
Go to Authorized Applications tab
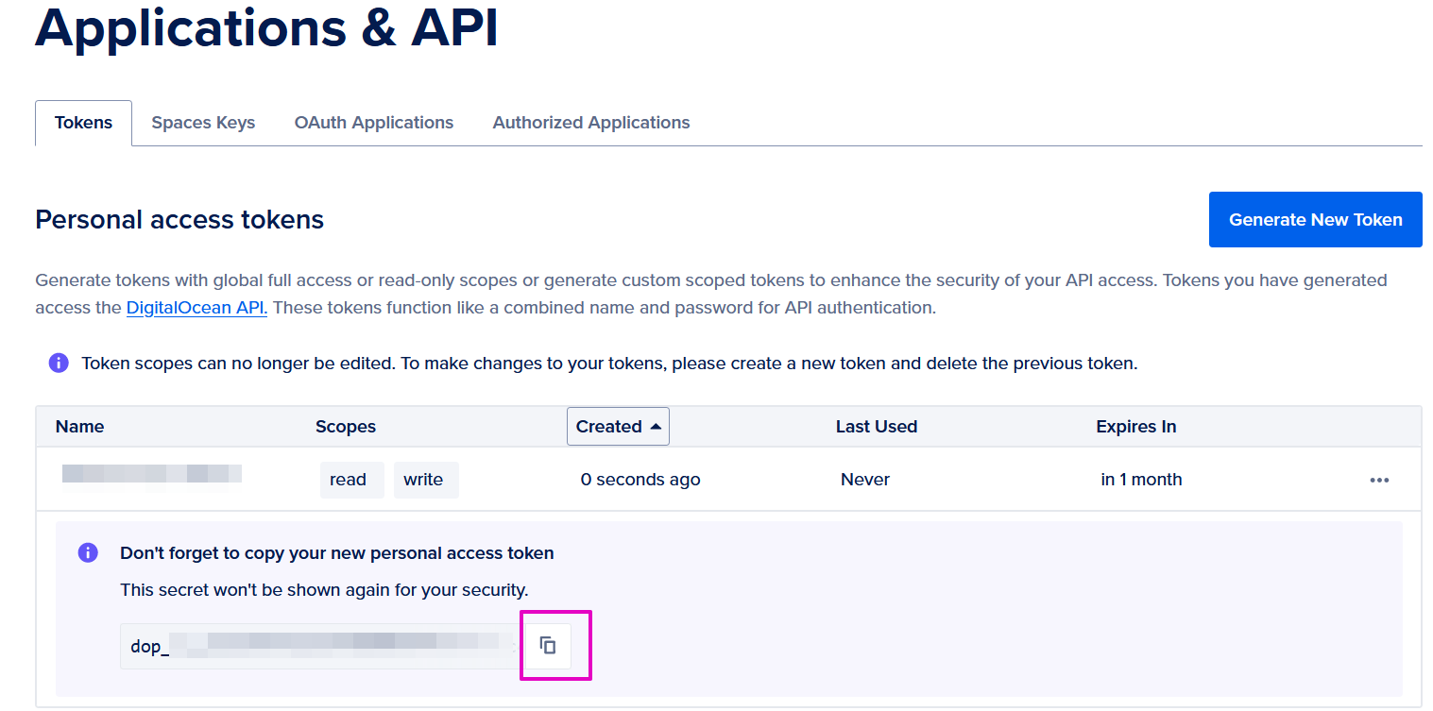tap(591, 123)
